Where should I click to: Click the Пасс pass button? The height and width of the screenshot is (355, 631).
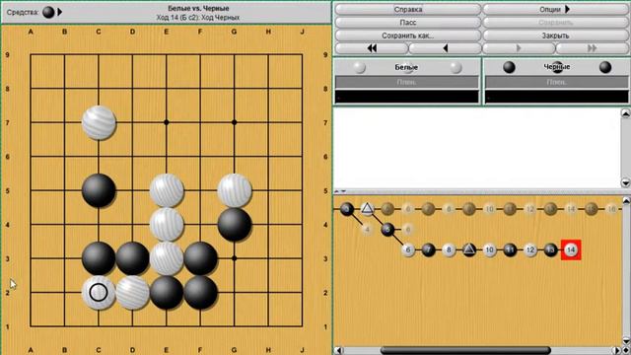coord(407,23)
